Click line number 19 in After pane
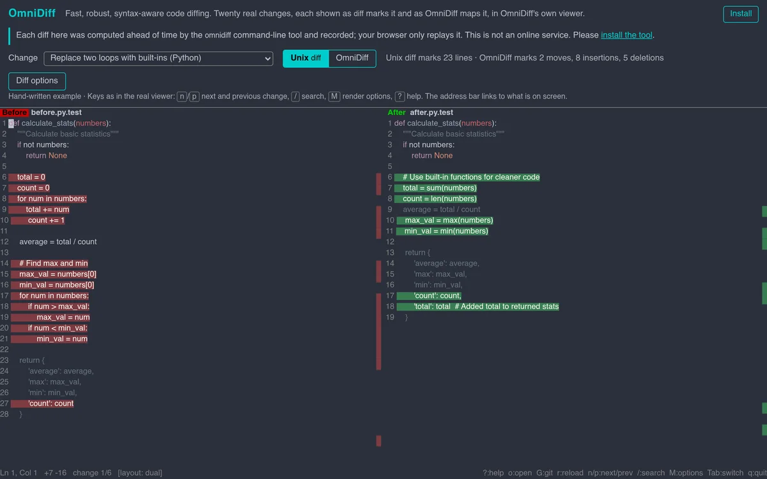The height and width of the screenshot is (479, 767). tap(391, 317)
